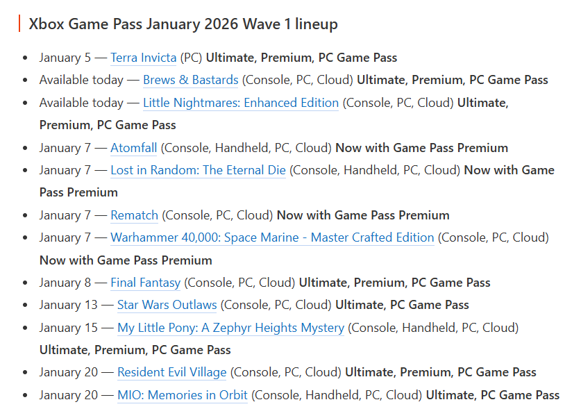Screen dimensions: 581x418
Task: Click the January 13 date text
Action: click(x=68, y=305)
